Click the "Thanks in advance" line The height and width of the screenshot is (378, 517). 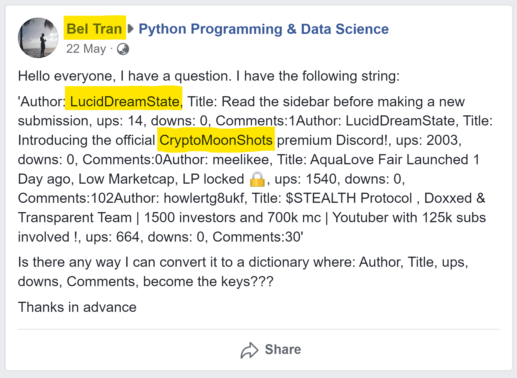click(77, 307)
